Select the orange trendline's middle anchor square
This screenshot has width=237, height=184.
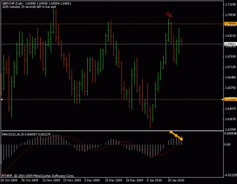tap(176, 136)
